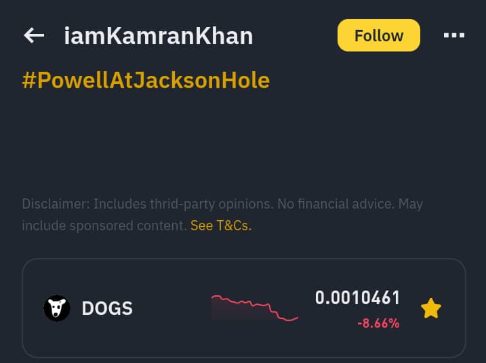
Task: Toggle the yellow favorite star for DOGS
Action: (431, 309)
